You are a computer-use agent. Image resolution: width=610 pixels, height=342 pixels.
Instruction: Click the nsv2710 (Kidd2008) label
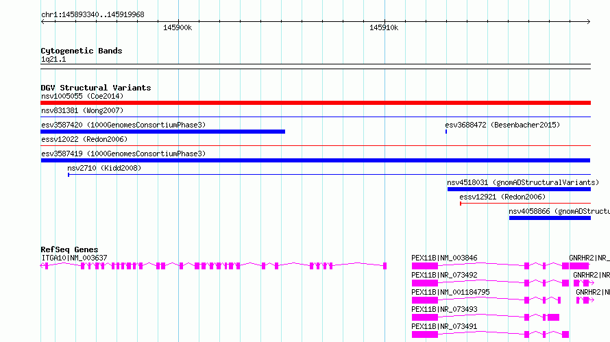pos(104,168)
